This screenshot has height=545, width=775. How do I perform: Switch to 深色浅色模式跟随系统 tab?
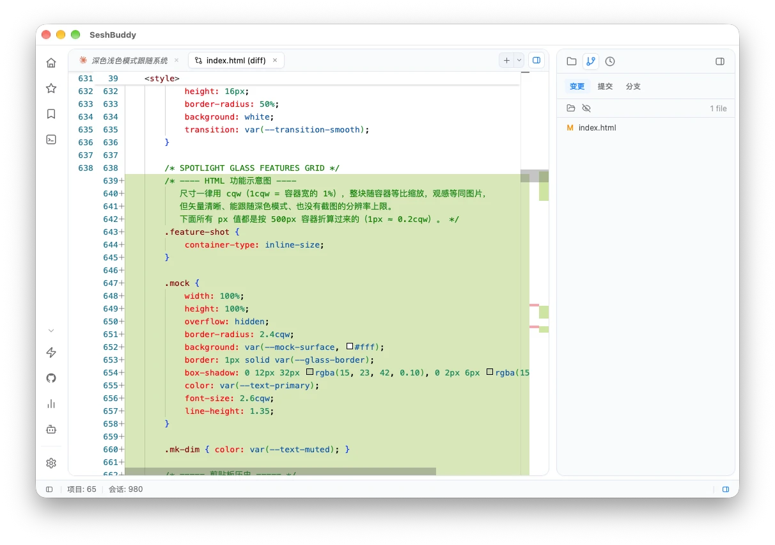pyautogui.click(x=129, y=60)
